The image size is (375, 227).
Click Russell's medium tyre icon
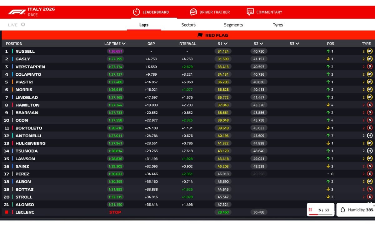coord(370,51)
